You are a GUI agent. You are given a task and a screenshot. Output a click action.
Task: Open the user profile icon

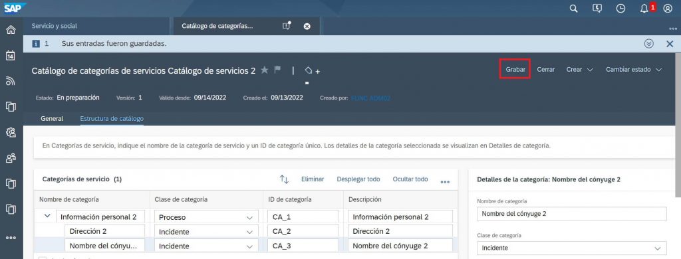(668, 9)
